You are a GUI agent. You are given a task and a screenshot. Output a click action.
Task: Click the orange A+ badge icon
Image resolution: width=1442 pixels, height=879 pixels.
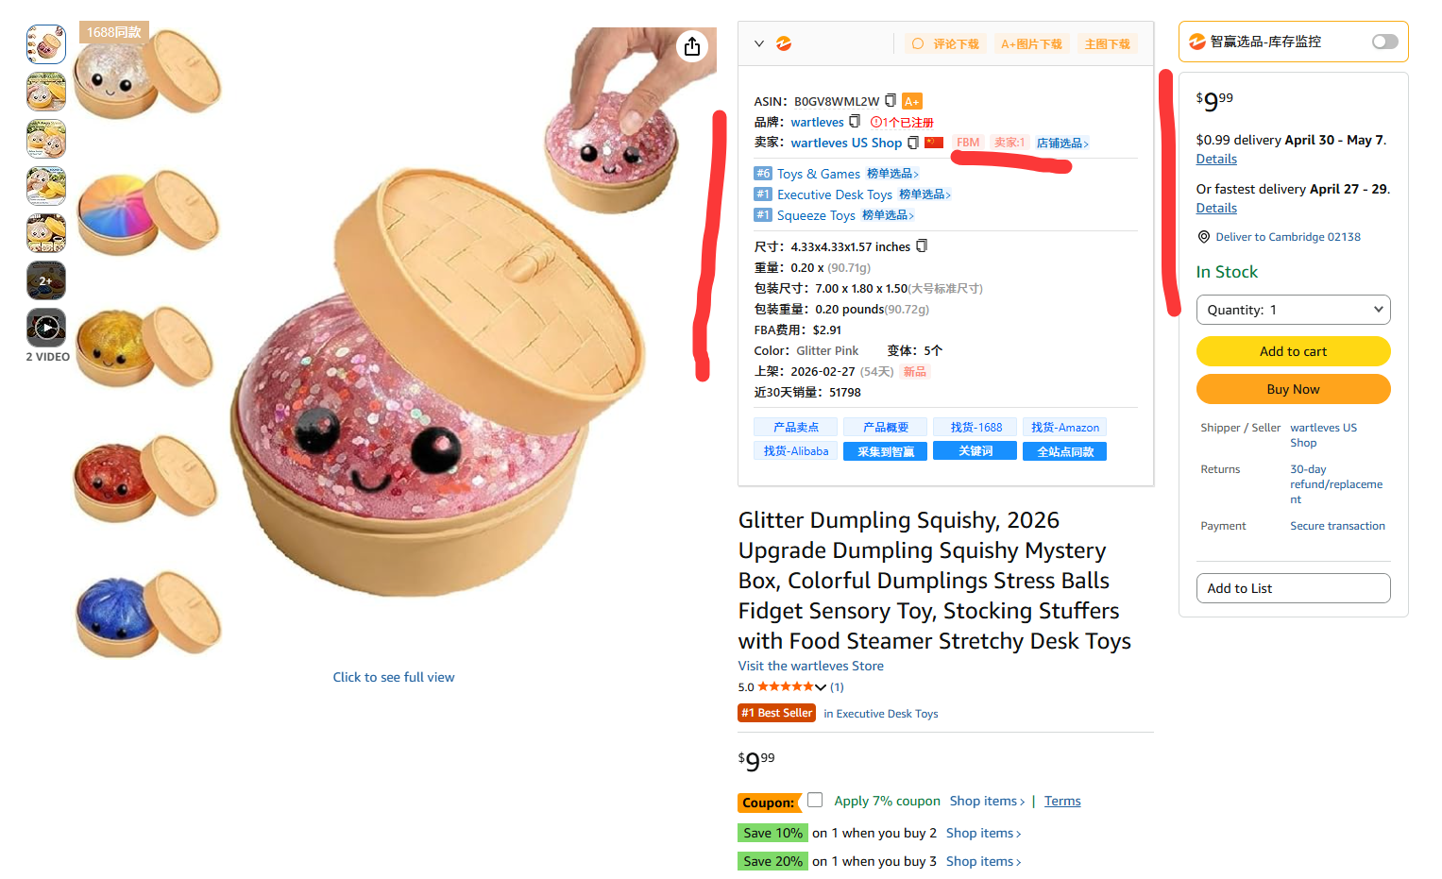coord(911,101)
